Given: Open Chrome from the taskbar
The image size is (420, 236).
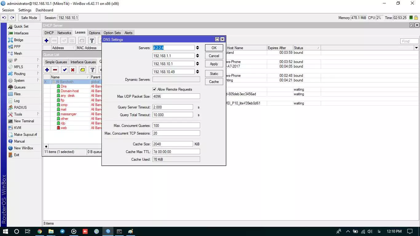Looking at the screenshot, I should pyautogui.click(x=40, y=231).
